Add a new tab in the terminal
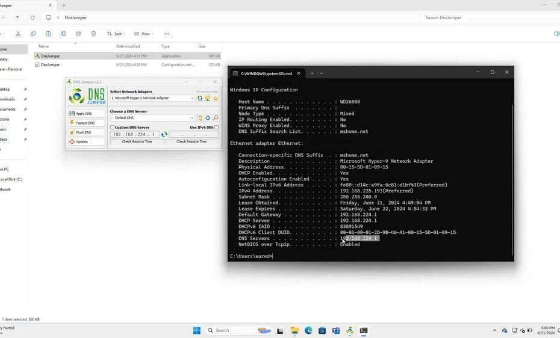The image size is (560, 338). point(312,73)
